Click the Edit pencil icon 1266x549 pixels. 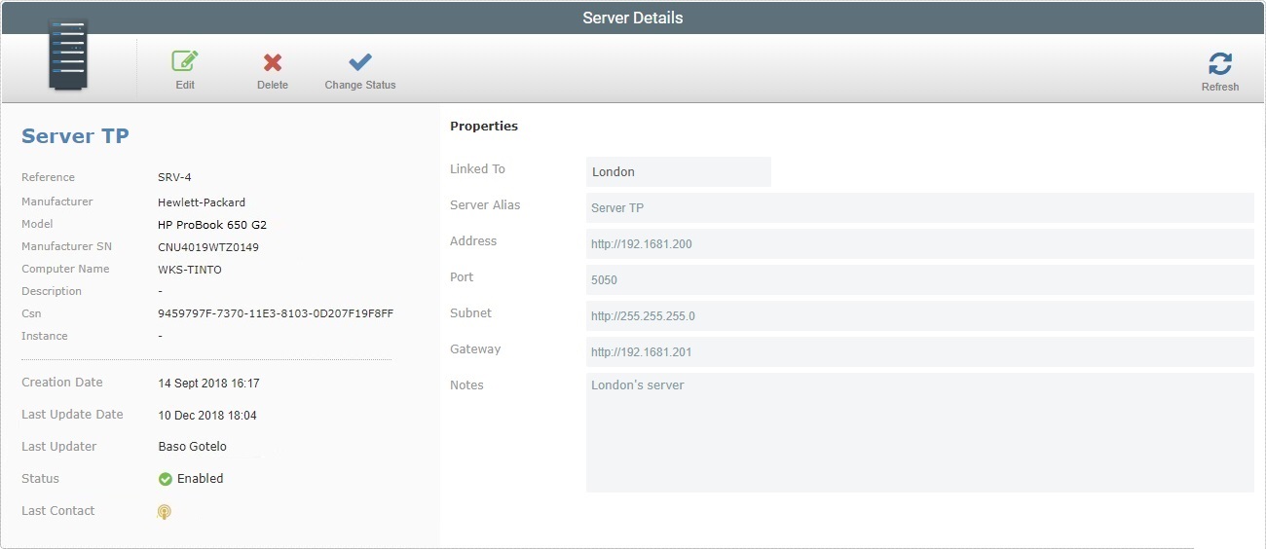(x=185, y=61)
